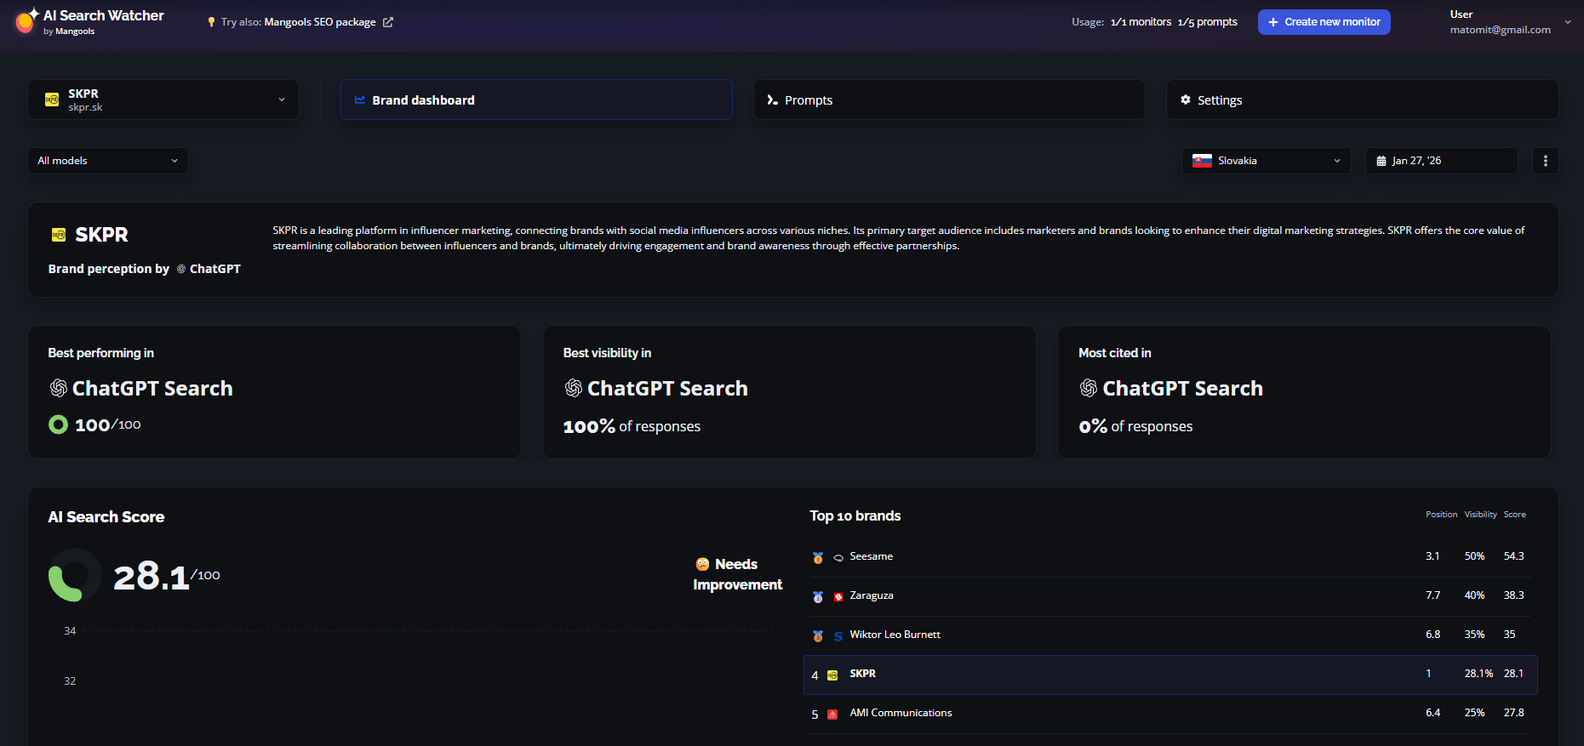Click the Create new monitor button
Screen dimensions: 1584x746
click(x=1324, y=22)
